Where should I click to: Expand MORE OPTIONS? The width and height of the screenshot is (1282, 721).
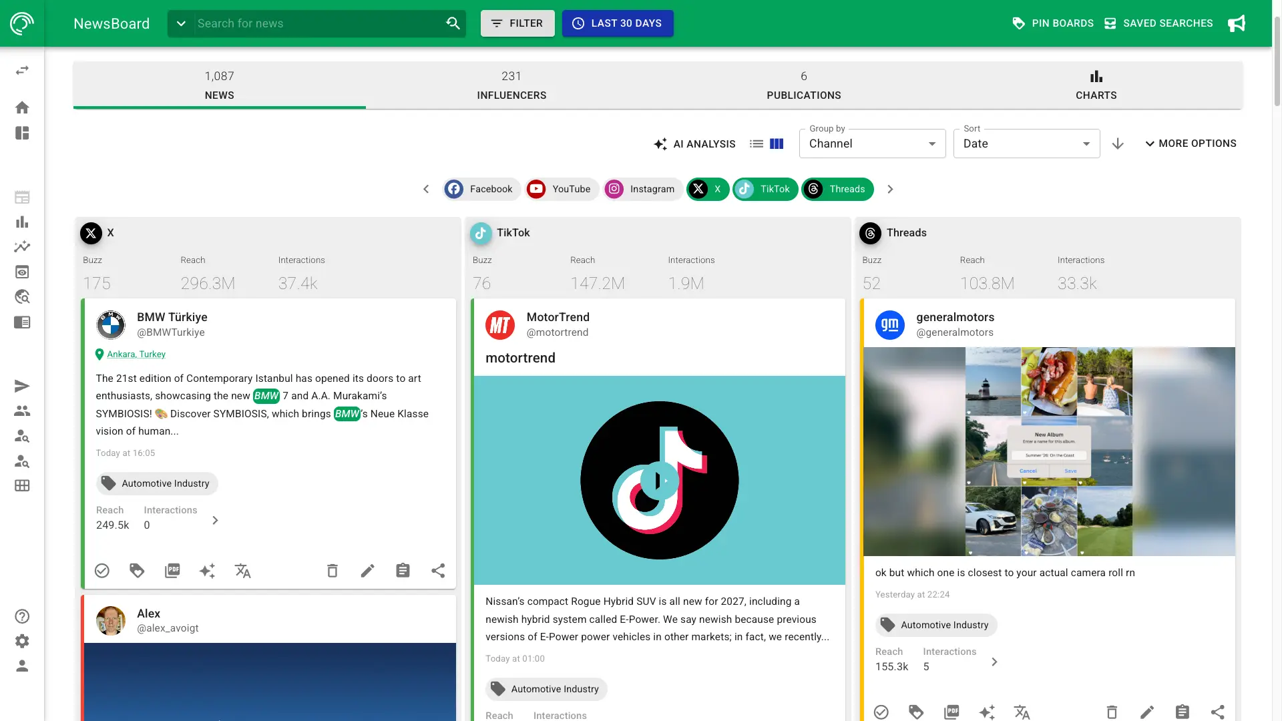point(1191,144)
